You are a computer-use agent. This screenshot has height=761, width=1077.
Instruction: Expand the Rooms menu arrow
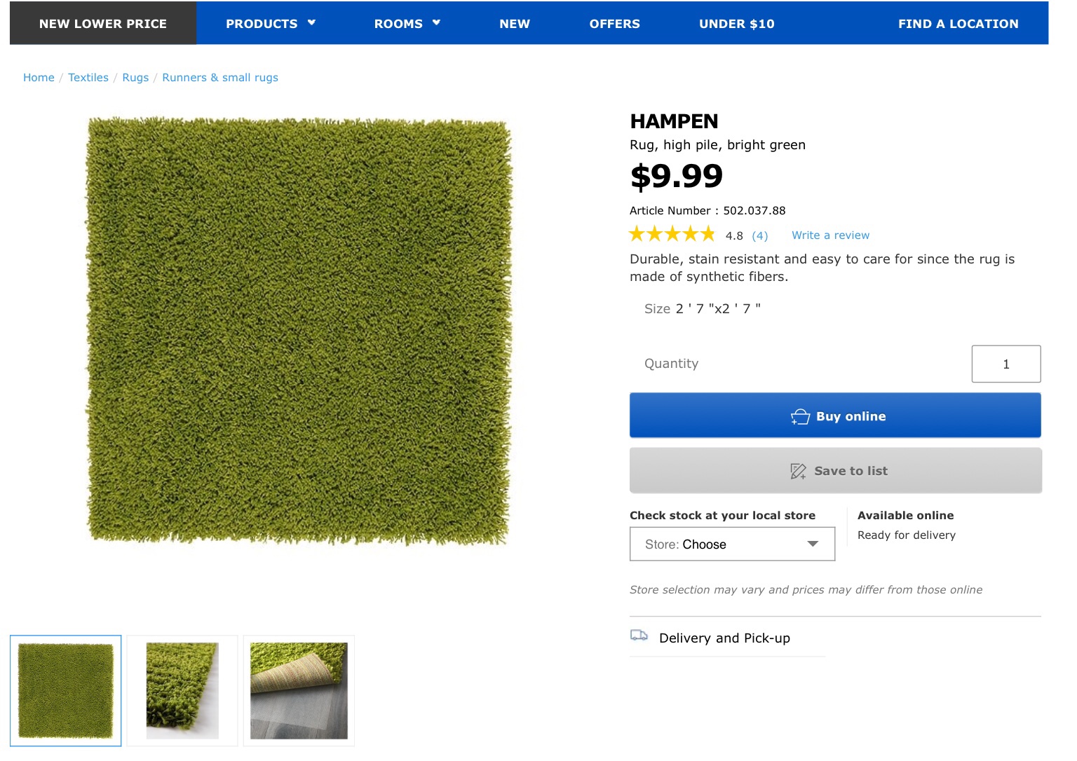[x=436, y=23]
